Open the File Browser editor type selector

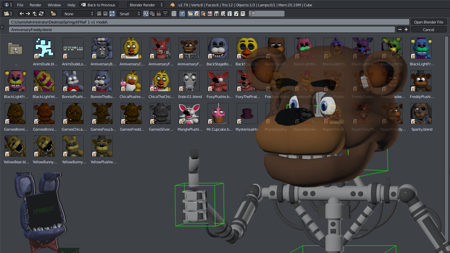[8, 14]
